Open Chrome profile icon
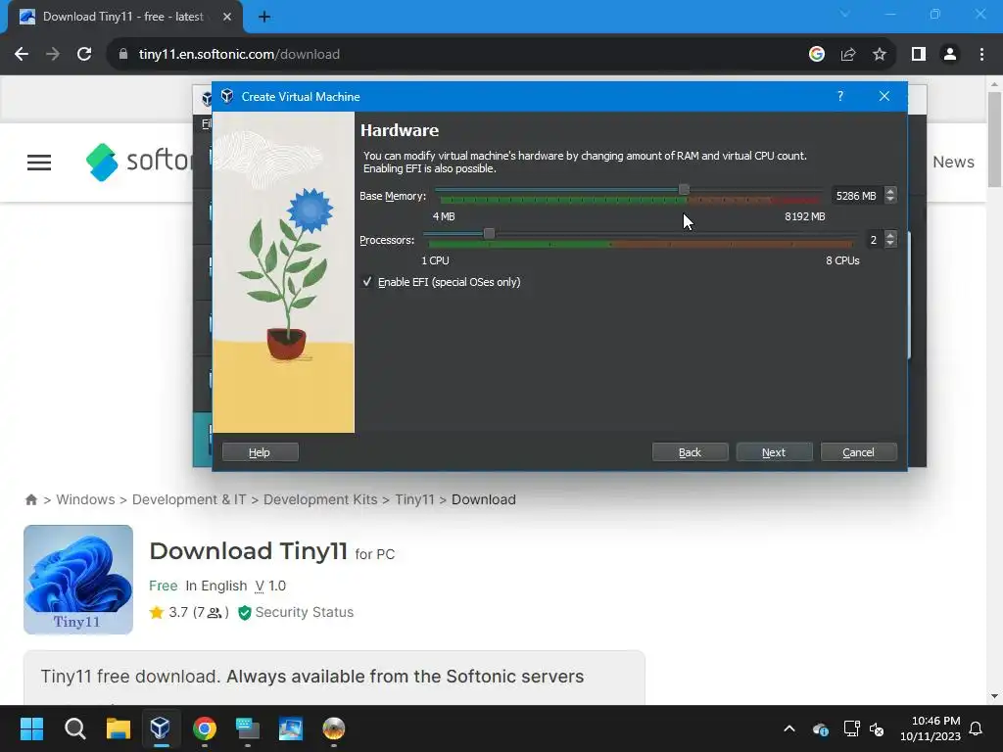 pyautogui.click(x=950, y=55)
